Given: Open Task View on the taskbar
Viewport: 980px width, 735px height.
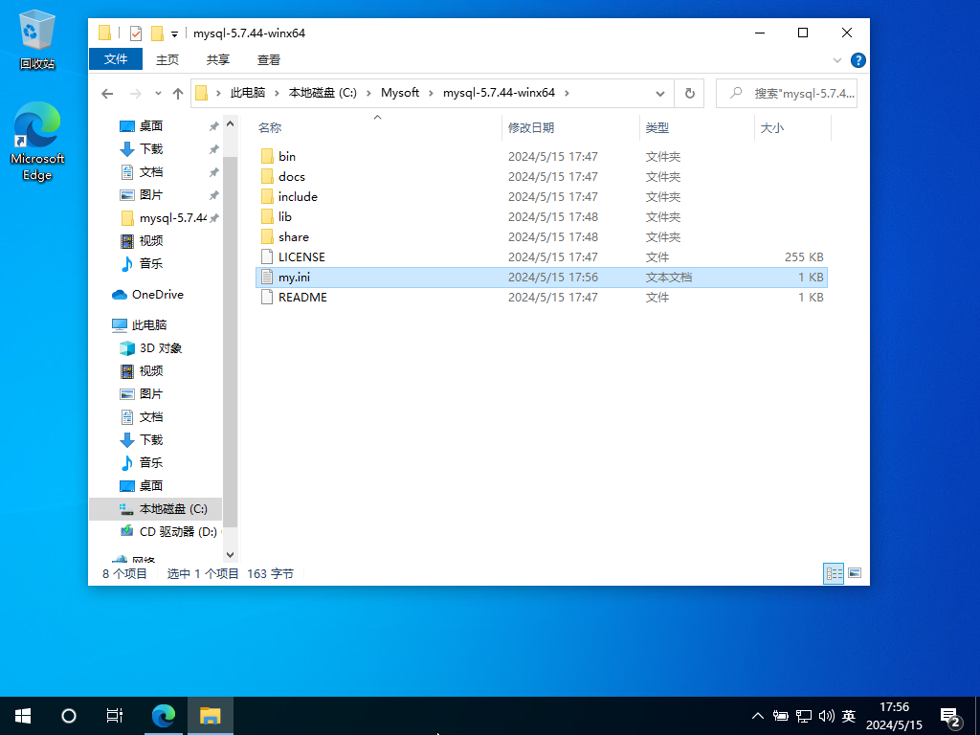Looking at the screenshot, I should click(x=114, y=715).
